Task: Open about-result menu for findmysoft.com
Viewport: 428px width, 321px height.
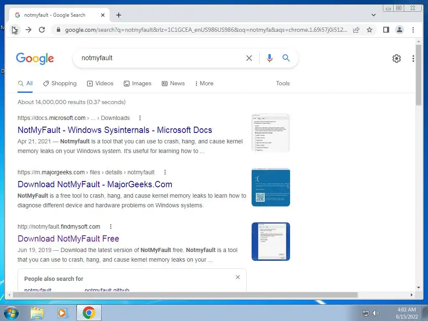Action: (110, 227)
